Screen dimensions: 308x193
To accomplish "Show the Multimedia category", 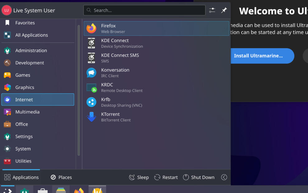I will click(38, 112).
